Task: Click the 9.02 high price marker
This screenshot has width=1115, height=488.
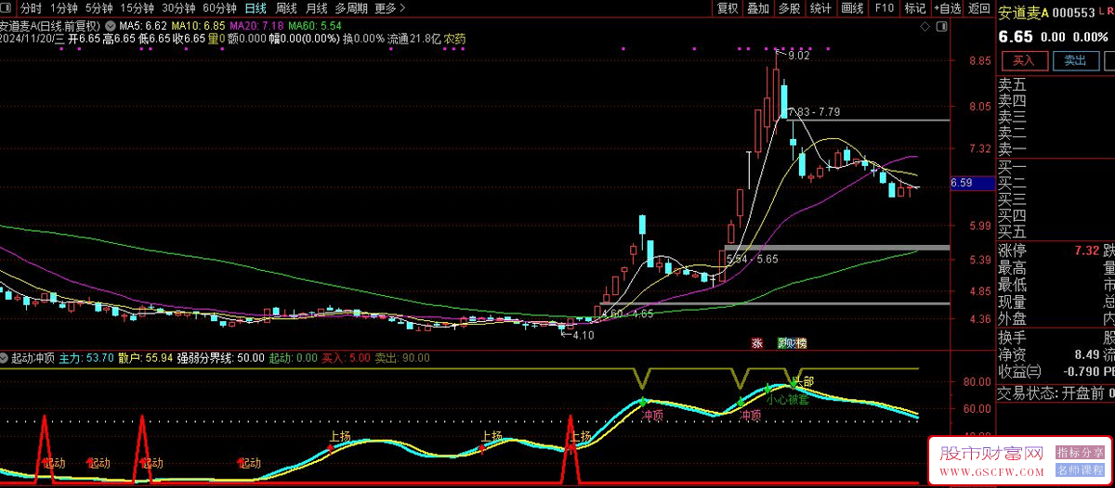Action: [x=798, y=56]
